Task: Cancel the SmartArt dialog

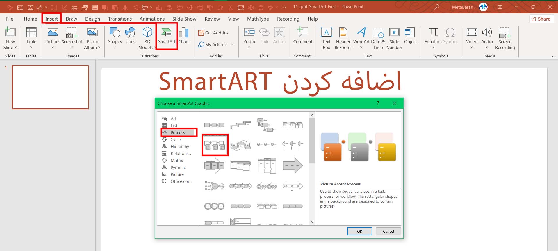Action: 388,231
